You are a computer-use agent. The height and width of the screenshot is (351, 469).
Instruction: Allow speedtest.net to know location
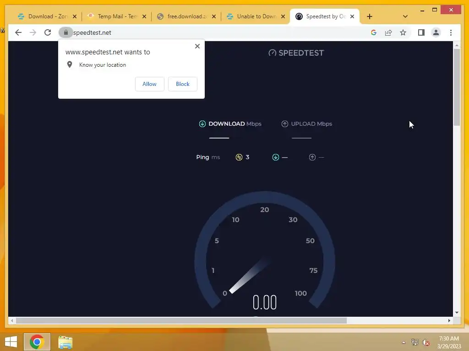(x=150, y=84)
